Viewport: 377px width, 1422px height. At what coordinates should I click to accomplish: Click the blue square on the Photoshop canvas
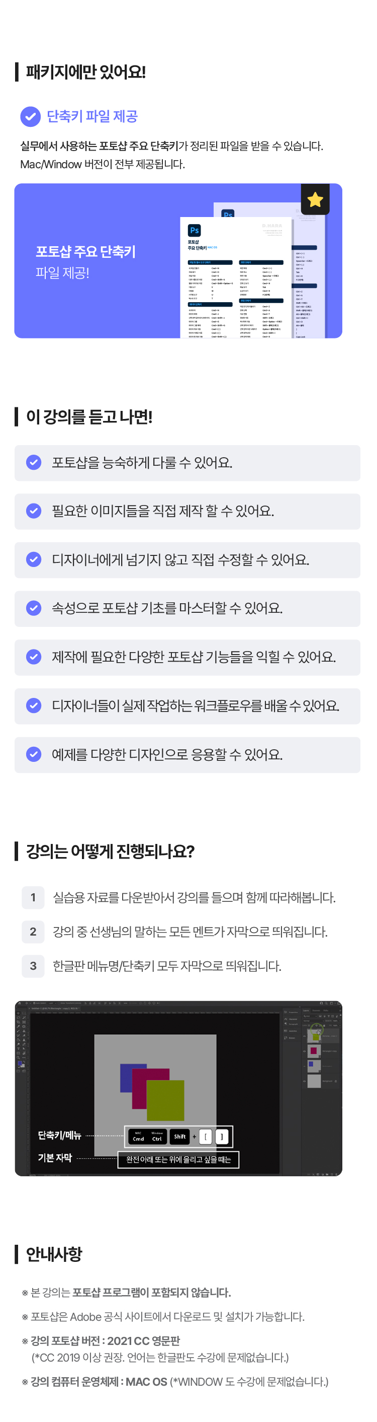126,1078
